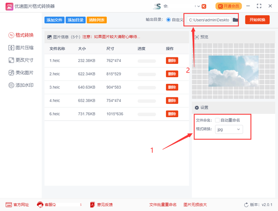Viewport: 278px width, 211px height.
Task: Click the 开始转换 button
Action: coord(257,20)
